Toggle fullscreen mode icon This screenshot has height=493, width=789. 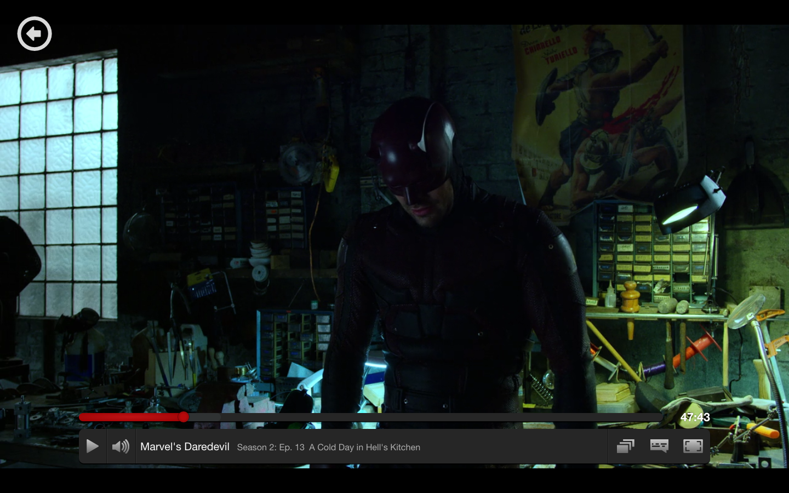click(693, 446)
